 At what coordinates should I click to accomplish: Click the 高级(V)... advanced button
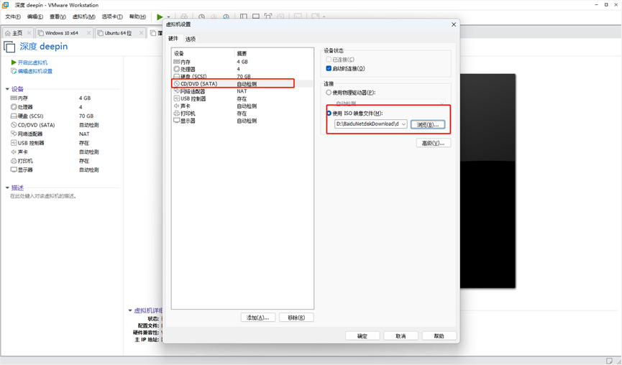(x=433, y=143)
